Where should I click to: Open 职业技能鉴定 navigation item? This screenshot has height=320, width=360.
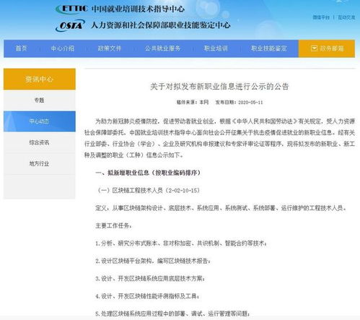269,48
